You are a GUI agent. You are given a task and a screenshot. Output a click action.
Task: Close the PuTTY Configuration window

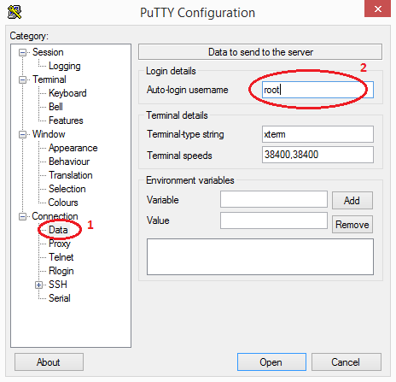[378, 9]
